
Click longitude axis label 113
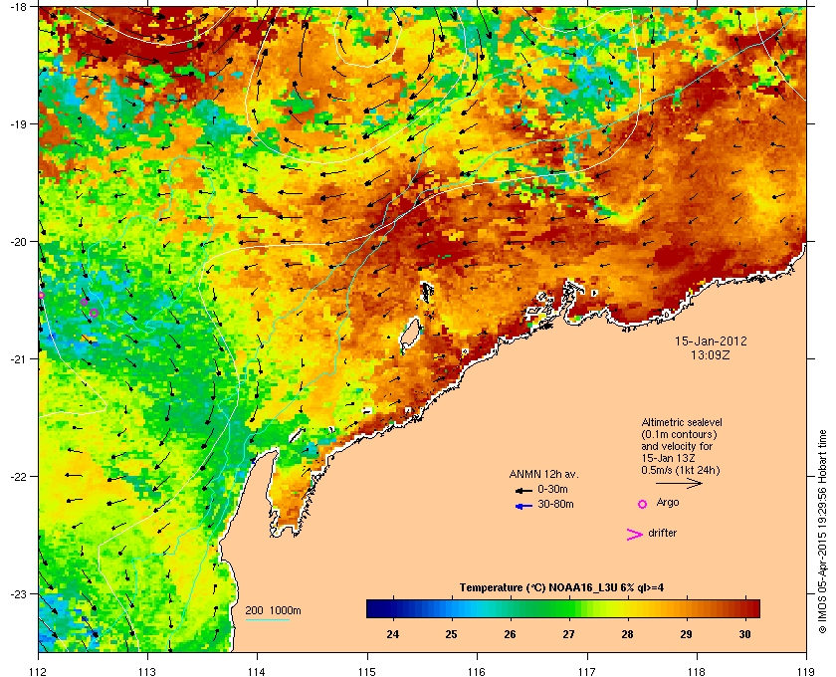tap(147, 672)
